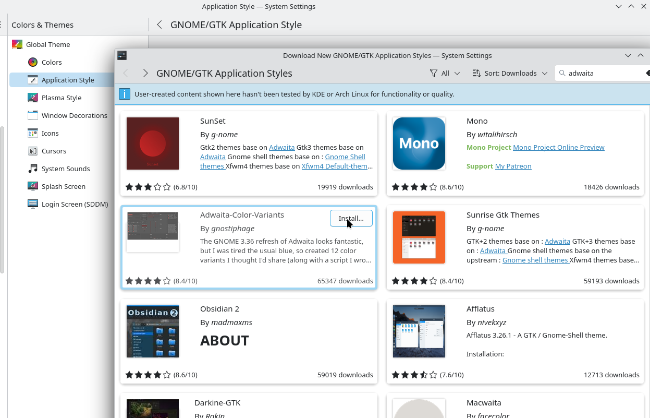
Task: Go back from GNOME/GTK Application Style page
Action: tap(160, 25)
